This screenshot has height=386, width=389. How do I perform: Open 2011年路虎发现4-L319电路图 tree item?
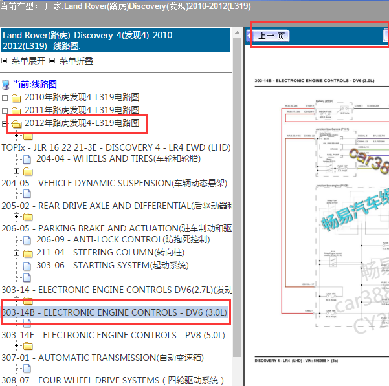coord(82,111)
